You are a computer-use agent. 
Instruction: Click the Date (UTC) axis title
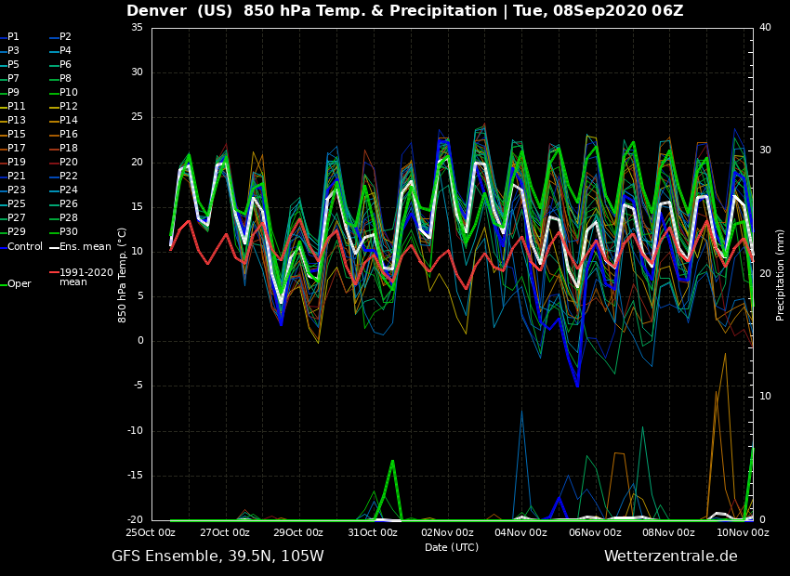click(452, 547)
